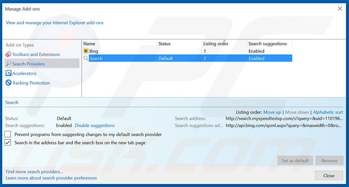The height and width of the screenshot is (187, 349).
Task: Uncheck Search in the address bar checkbox
Action: coord(8,142)
